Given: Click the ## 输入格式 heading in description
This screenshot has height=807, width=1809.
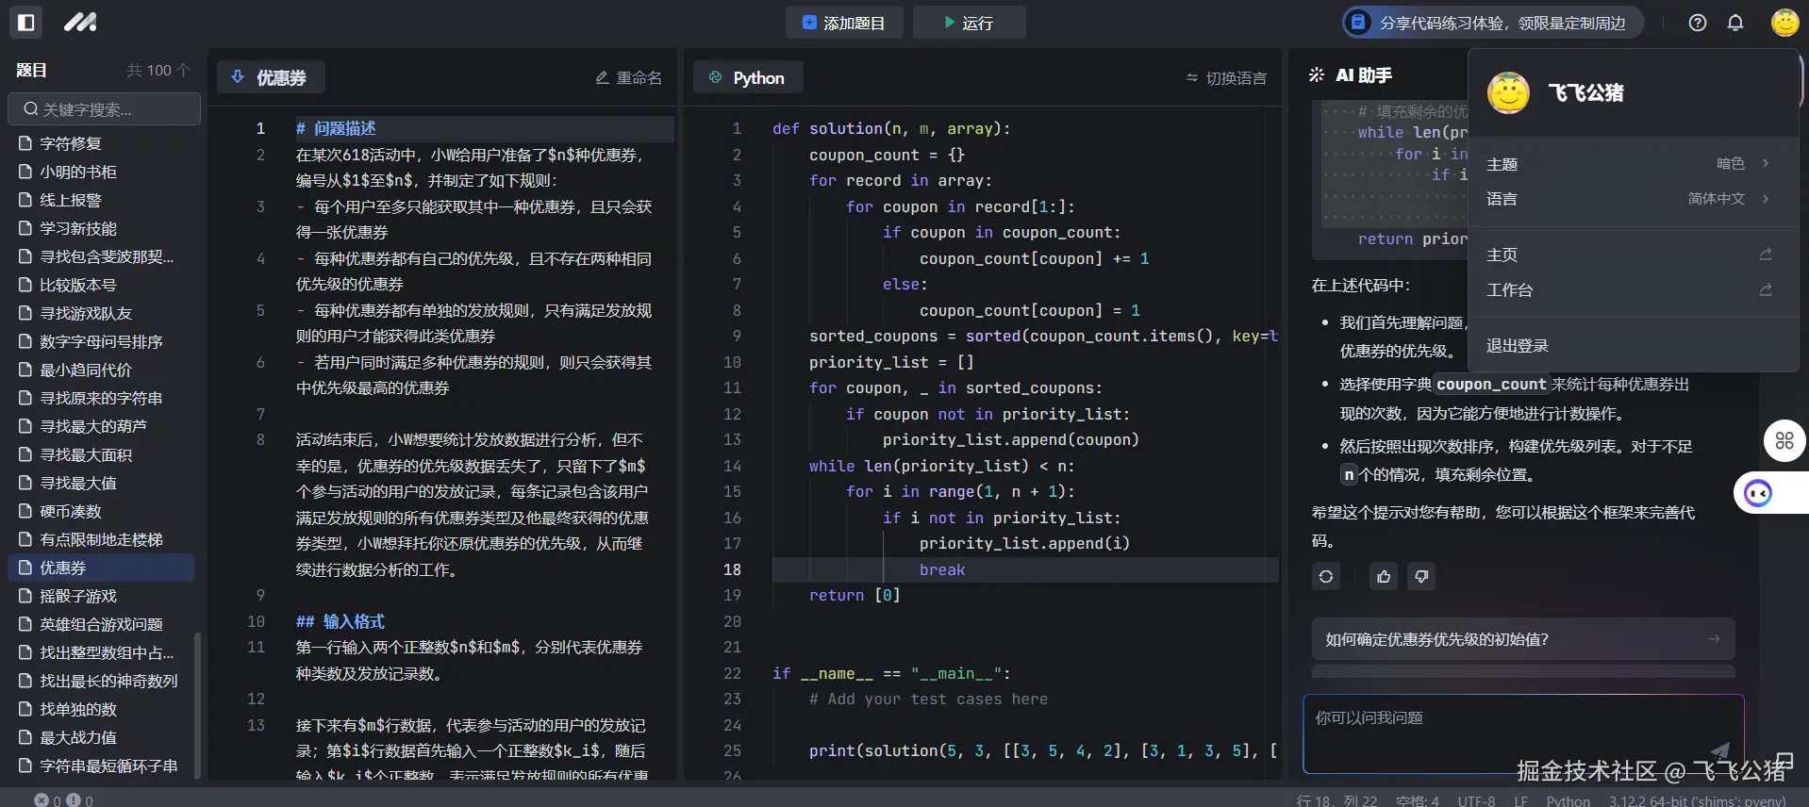Looking at the screenshot, I should click(x=340, y=621).
